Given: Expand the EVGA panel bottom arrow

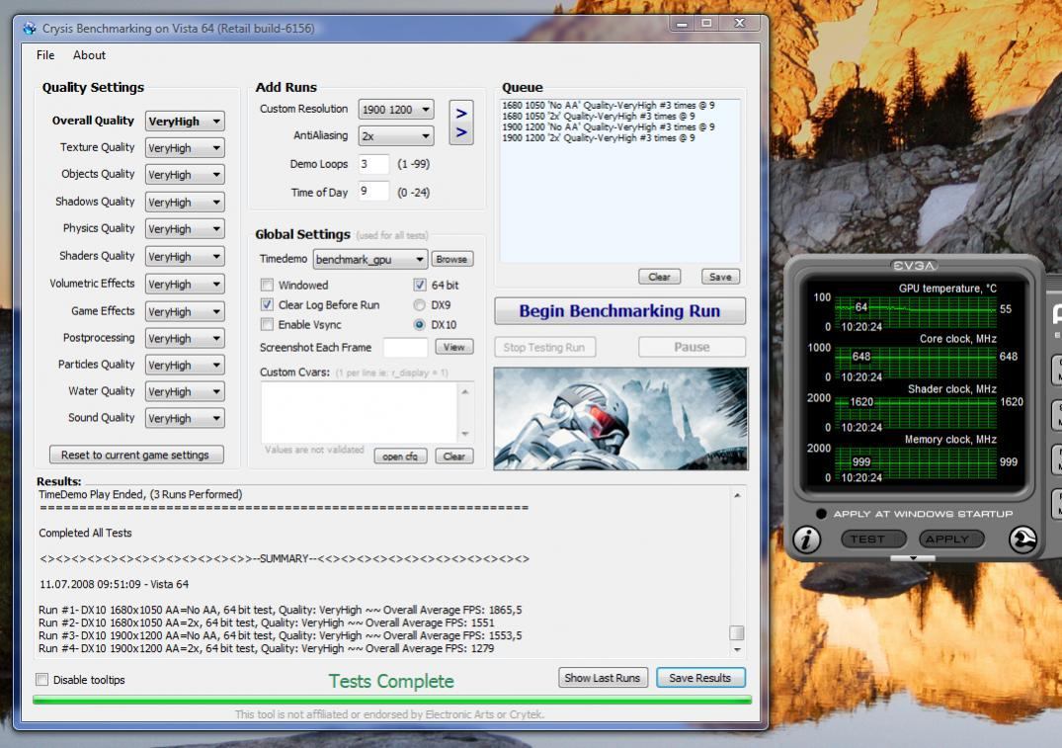Looking at the screenshot, I should point(913,558).
